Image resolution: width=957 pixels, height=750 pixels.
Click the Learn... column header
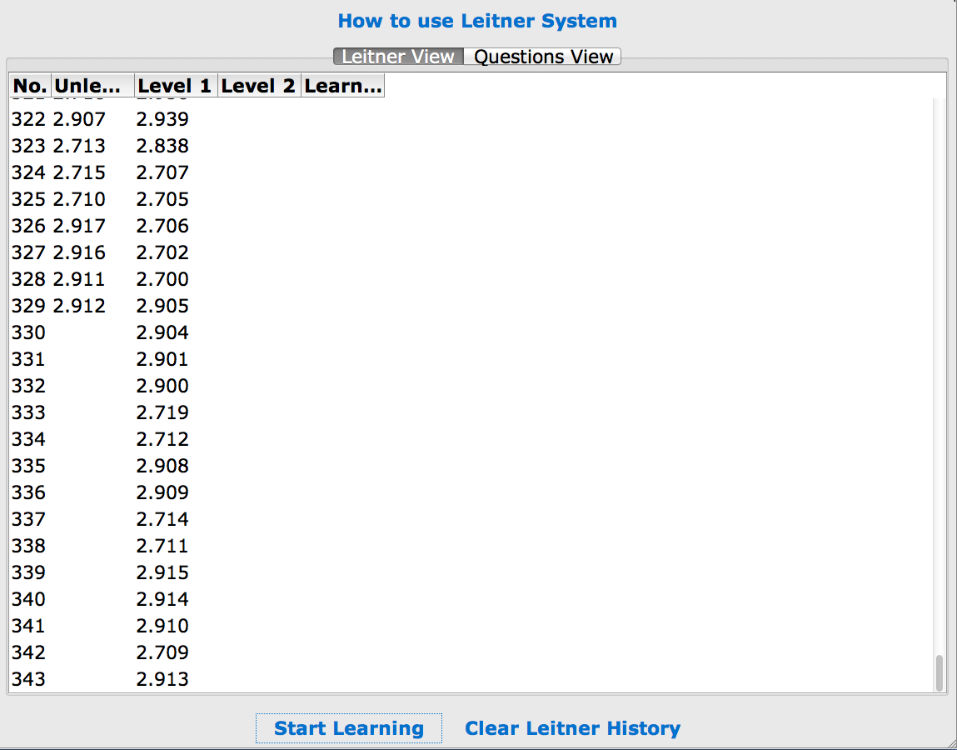coord(342,86)
